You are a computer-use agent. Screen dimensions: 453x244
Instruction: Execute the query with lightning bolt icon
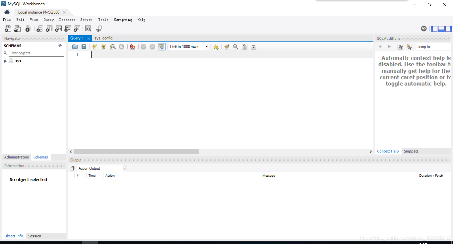tap(95, 47)
